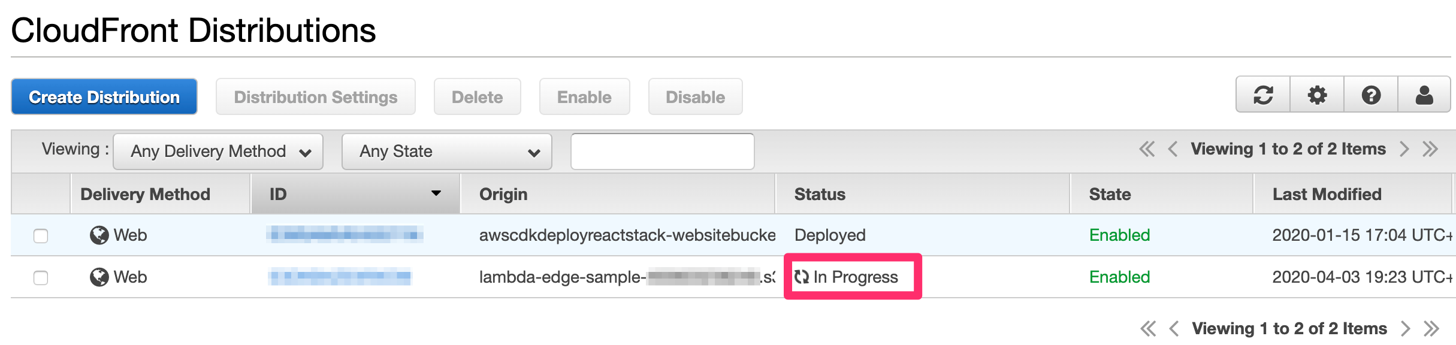Click the help question mark icon
Screen dimensions: 1456x345
click(1371, 95)
